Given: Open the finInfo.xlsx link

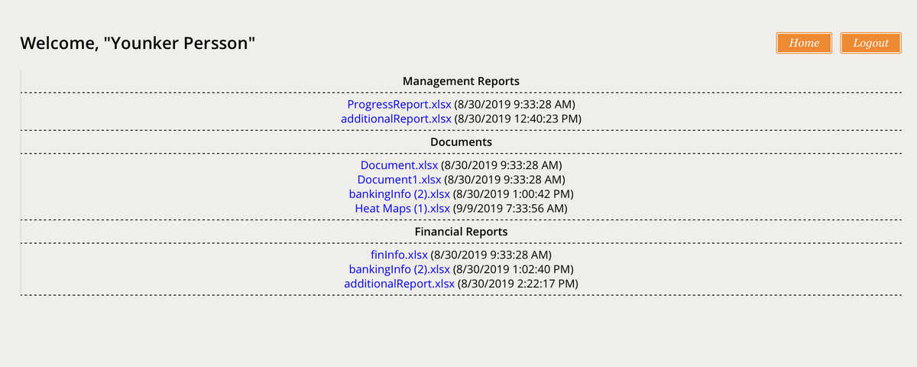Looking at the screenshot, I should coord(399,255).
